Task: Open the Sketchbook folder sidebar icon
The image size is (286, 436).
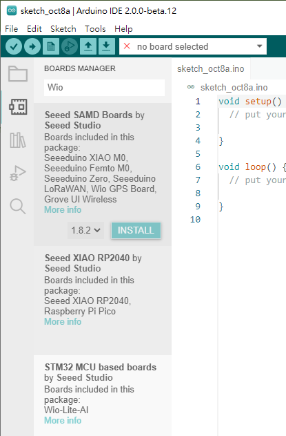Action: pyautogui.click(x=18, y=74)
